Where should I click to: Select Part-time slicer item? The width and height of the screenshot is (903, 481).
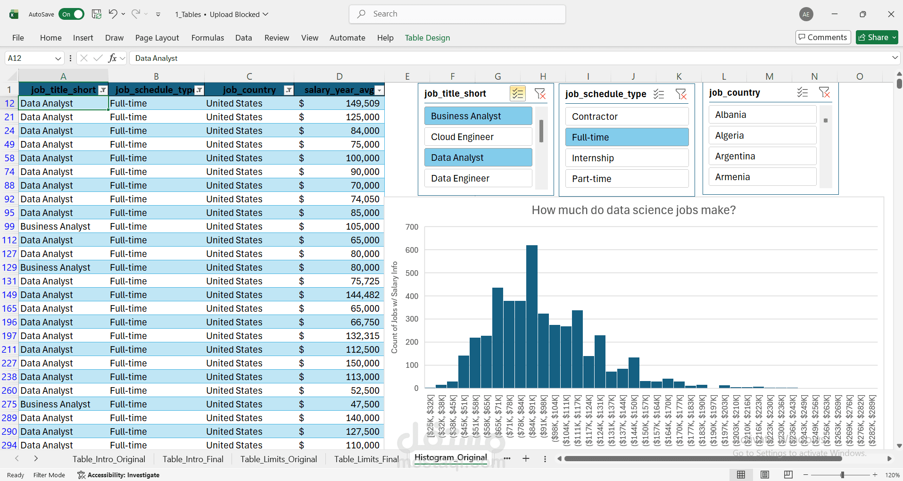pyautogui.click(x=627, y=179)
